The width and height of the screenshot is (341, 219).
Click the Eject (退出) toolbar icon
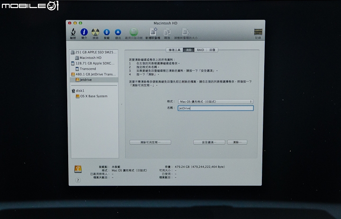[118, 32]
